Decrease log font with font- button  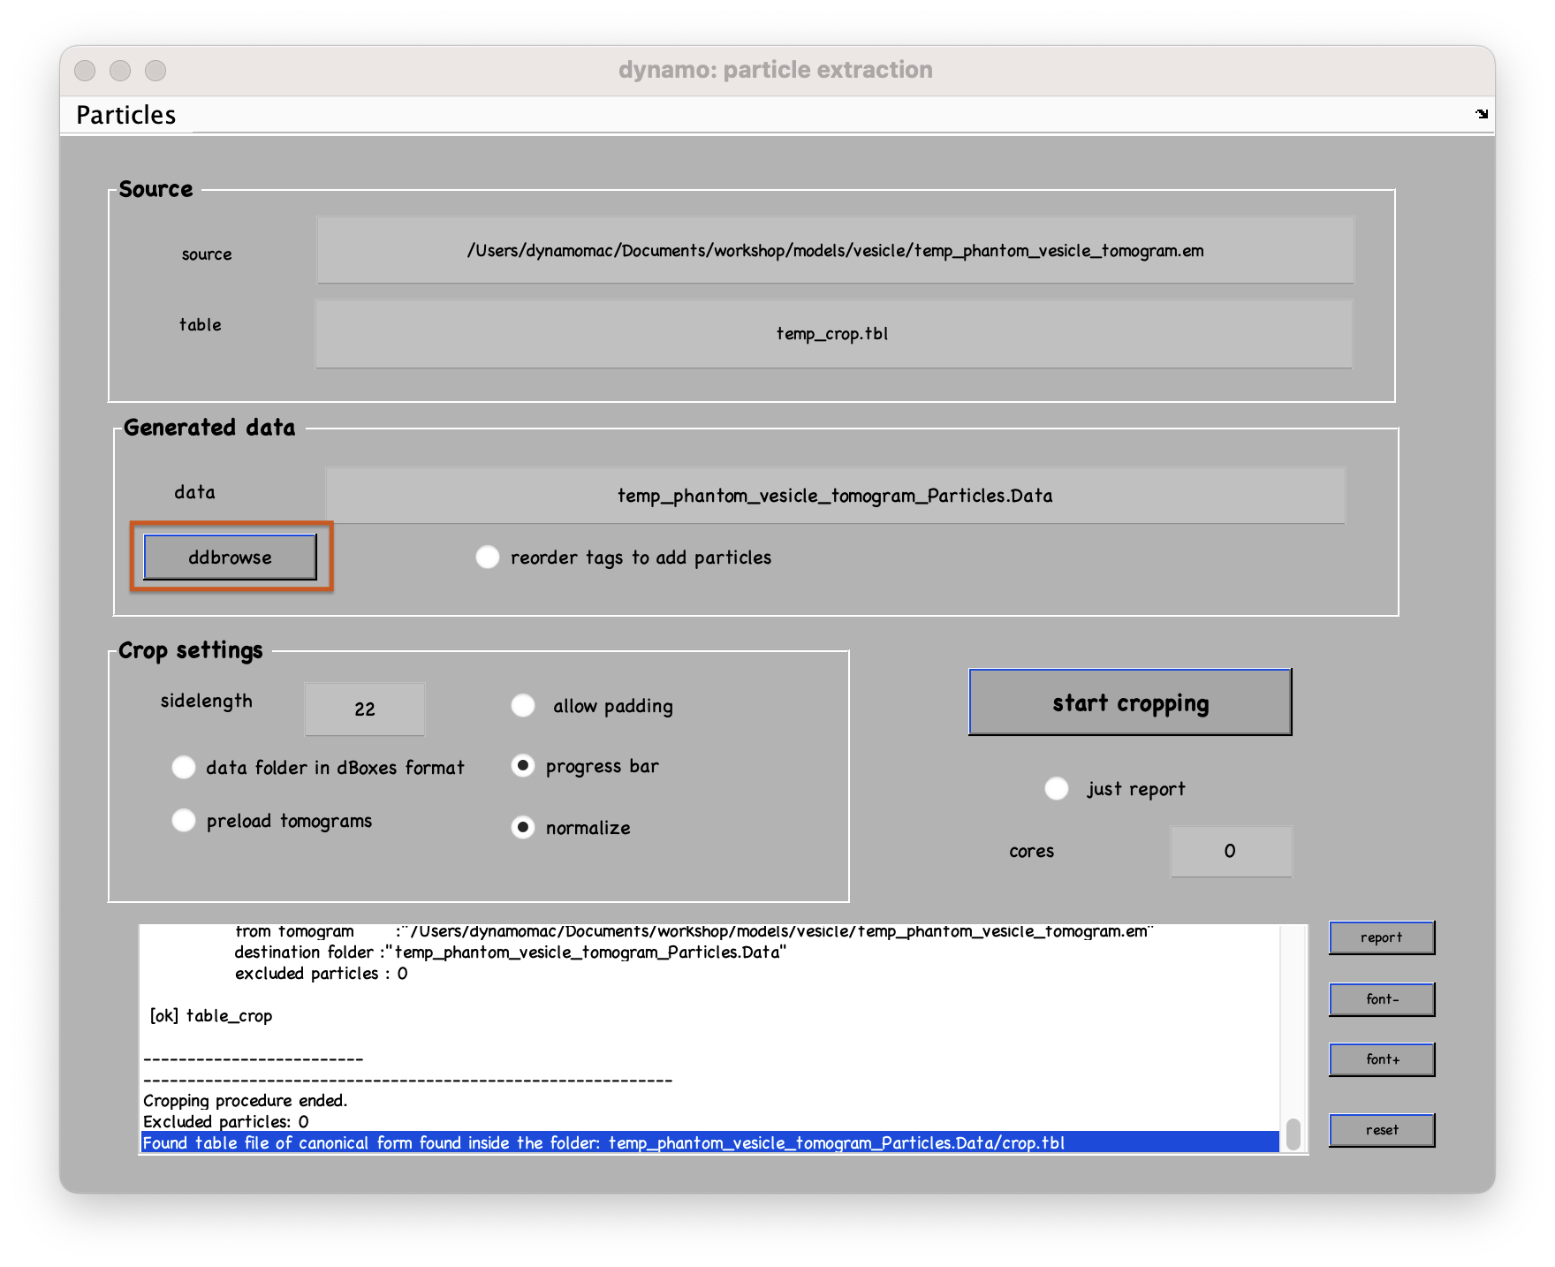pyautogui.click(x=1382, y=999)
